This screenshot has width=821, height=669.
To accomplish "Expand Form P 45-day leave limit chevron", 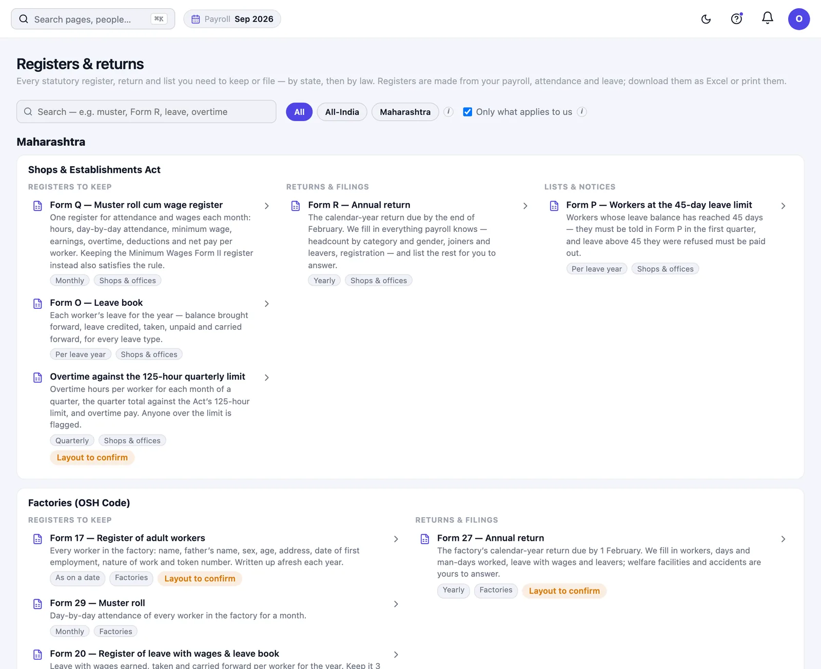I will coord(784,206).
